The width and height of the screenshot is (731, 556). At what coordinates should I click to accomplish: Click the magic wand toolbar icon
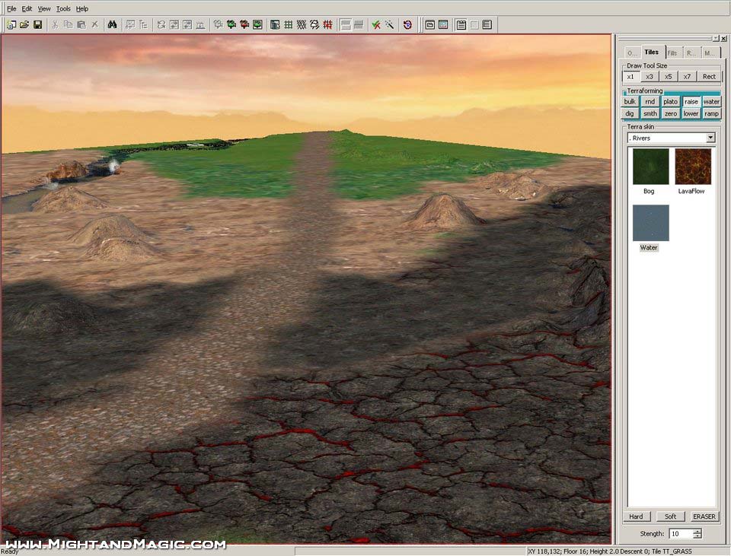click(x=389, y=25)
